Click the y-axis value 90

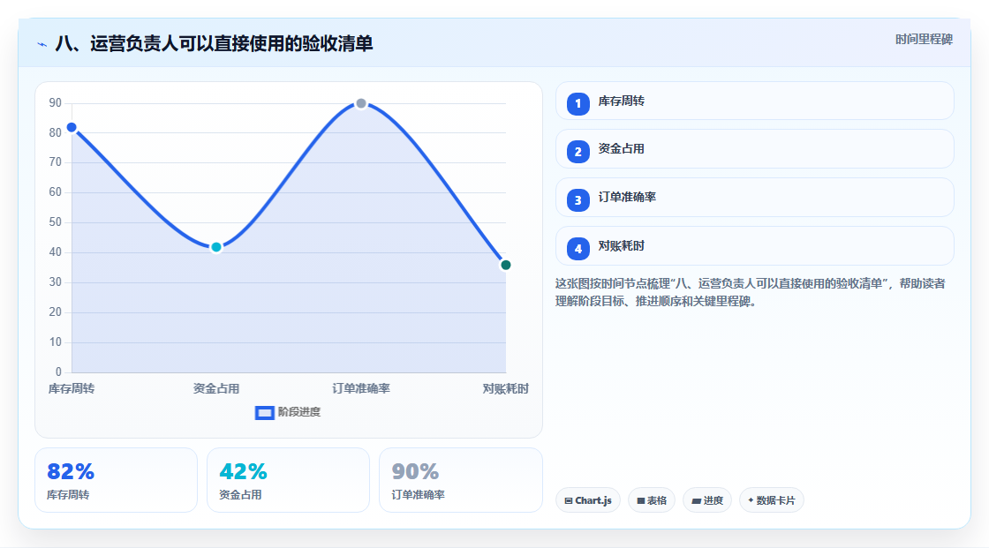[56, 102]
